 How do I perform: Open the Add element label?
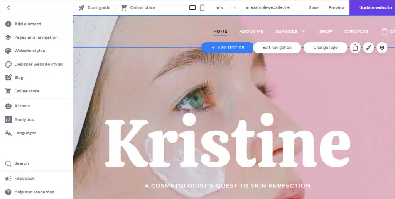coord(27,24)
